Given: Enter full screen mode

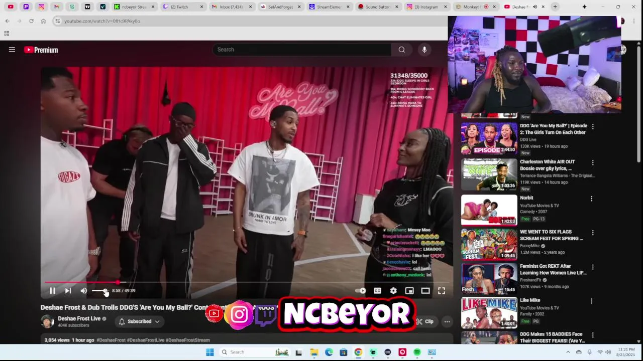Looking at the screenshot, I should 442,291.
